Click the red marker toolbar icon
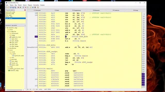 (x=26, y=7)
